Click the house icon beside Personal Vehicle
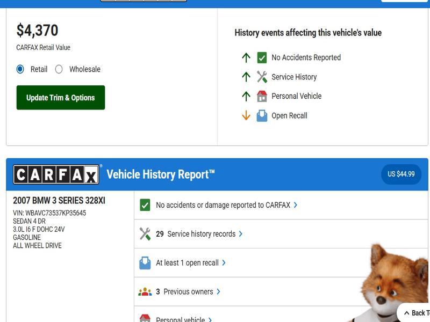 [x=262, y=96]
